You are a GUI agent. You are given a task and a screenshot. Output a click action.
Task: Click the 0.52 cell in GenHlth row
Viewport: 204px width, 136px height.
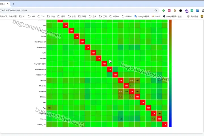[x=132, y=80]
